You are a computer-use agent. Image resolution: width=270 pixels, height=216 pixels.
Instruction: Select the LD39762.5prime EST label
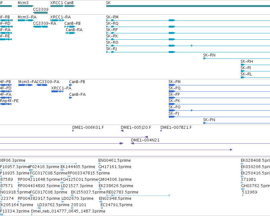[x=53, y=205]
